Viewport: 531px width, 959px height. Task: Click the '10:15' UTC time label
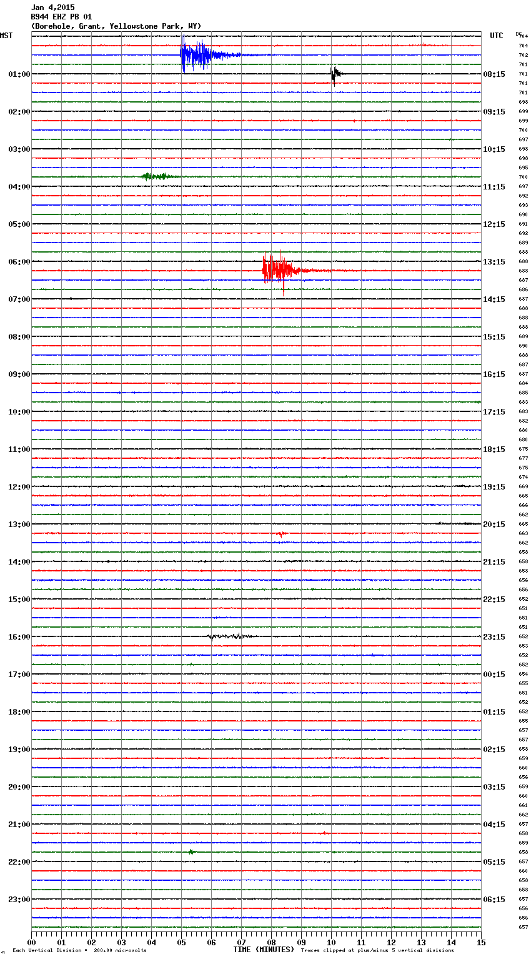point(494,149)
